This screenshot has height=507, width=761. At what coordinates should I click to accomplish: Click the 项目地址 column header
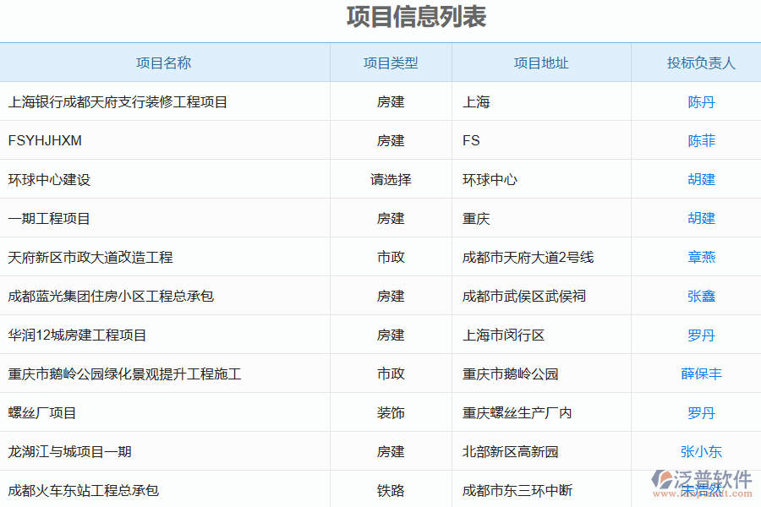click(540, 62)
